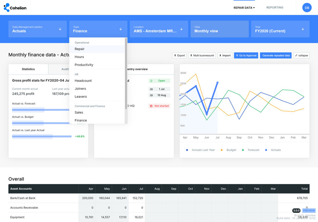Click the Multi businessunit button
Screen dimensions: 318x222
(202, 56)
